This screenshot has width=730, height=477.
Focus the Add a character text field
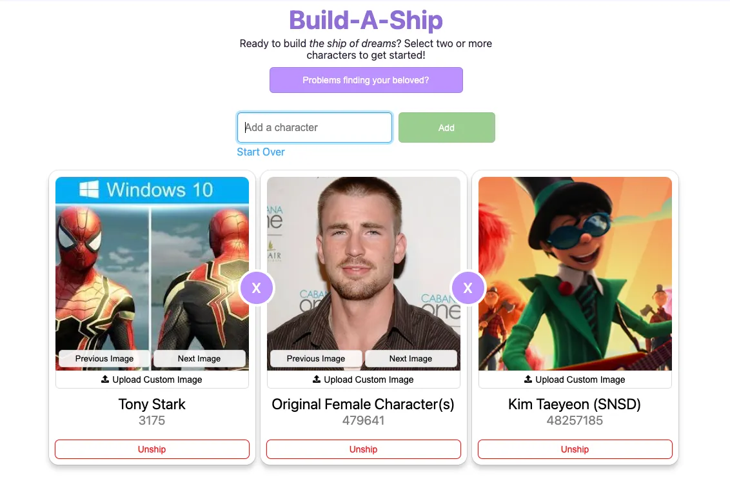[x=314, y=127]
